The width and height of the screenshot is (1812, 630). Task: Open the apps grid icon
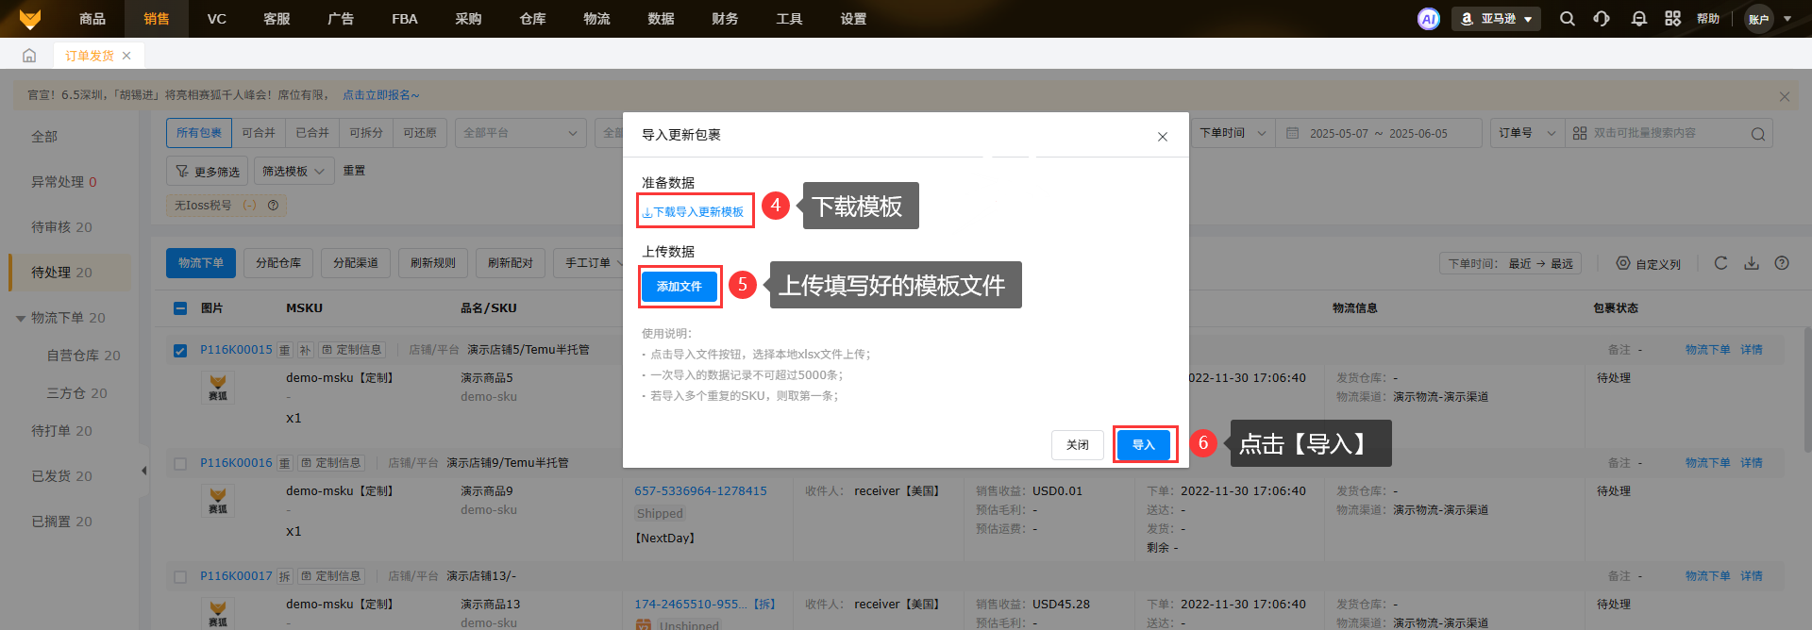[x=1673, y=19]
